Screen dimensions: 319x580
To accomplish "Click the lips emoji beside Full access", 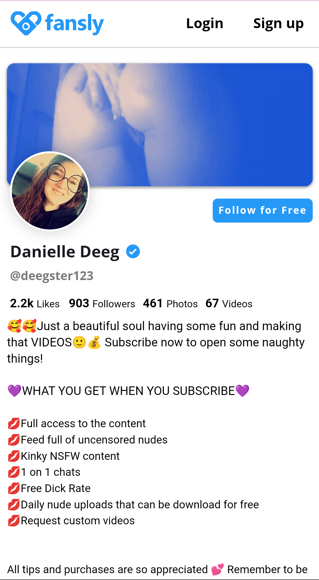I will coord(14,424).
